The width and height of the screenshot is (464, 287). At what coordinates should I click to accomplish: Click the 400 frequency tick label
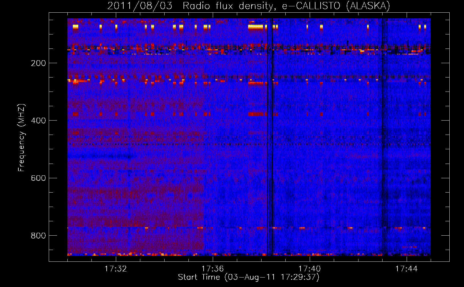pos(38,121)
